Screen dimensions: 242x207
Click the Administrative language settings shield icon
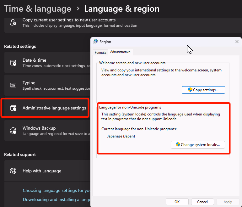point(13,108)
